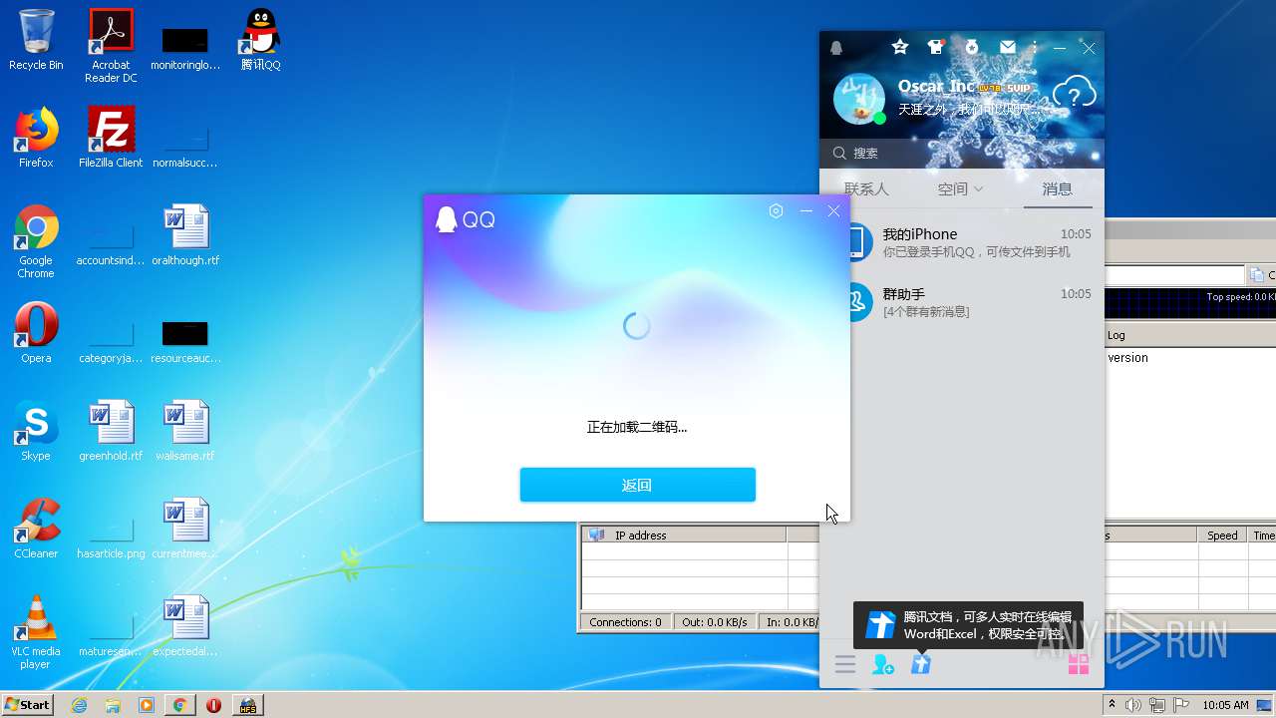Screen dimensions: 1276x718
Task: Click the Start button
Action: (x=28, y=704)
